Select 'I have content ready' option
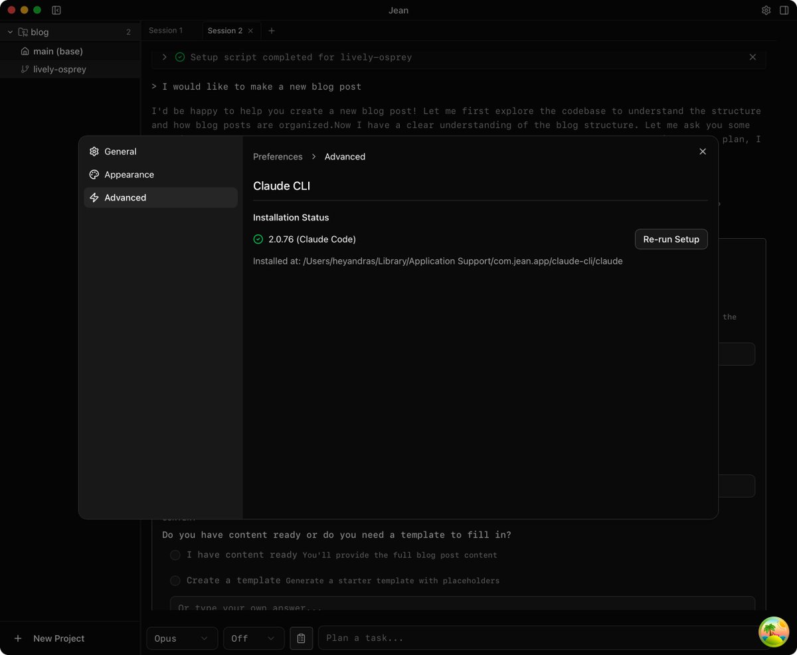Viewport: 797px width, 655px height. coord(175,555)
